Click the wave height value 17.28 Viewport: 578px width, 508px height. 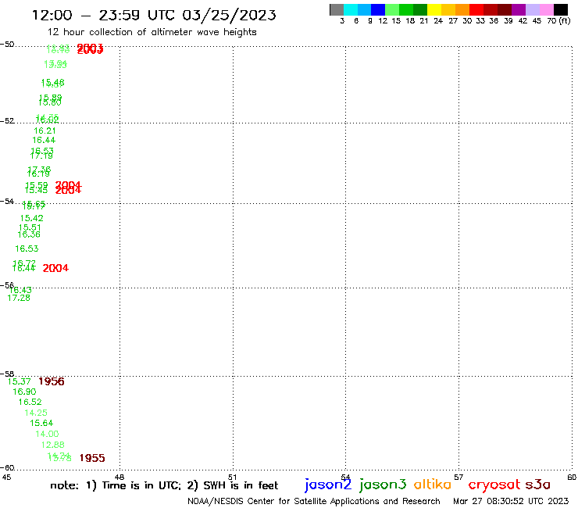coord(19,298)
